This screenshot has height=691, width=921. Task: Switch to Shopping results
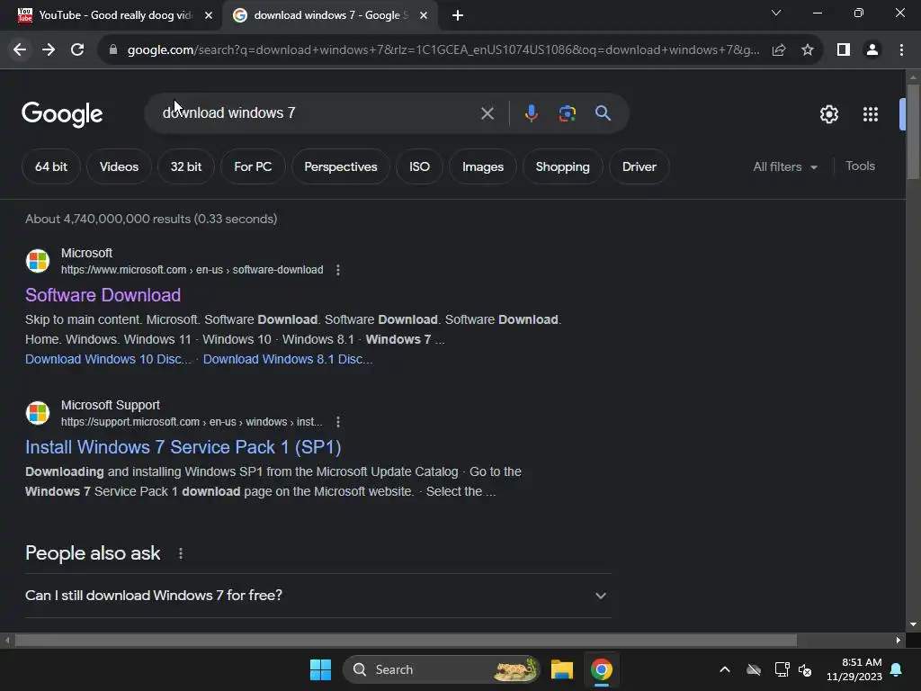(x=563, y=166)
